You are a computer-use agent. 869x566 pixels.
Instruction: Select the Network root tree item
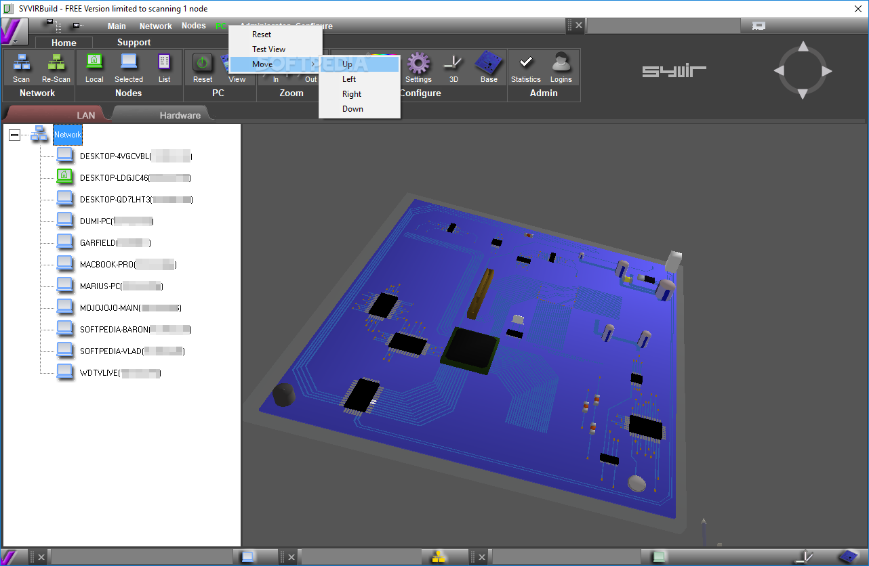click(x=68, y=135)
